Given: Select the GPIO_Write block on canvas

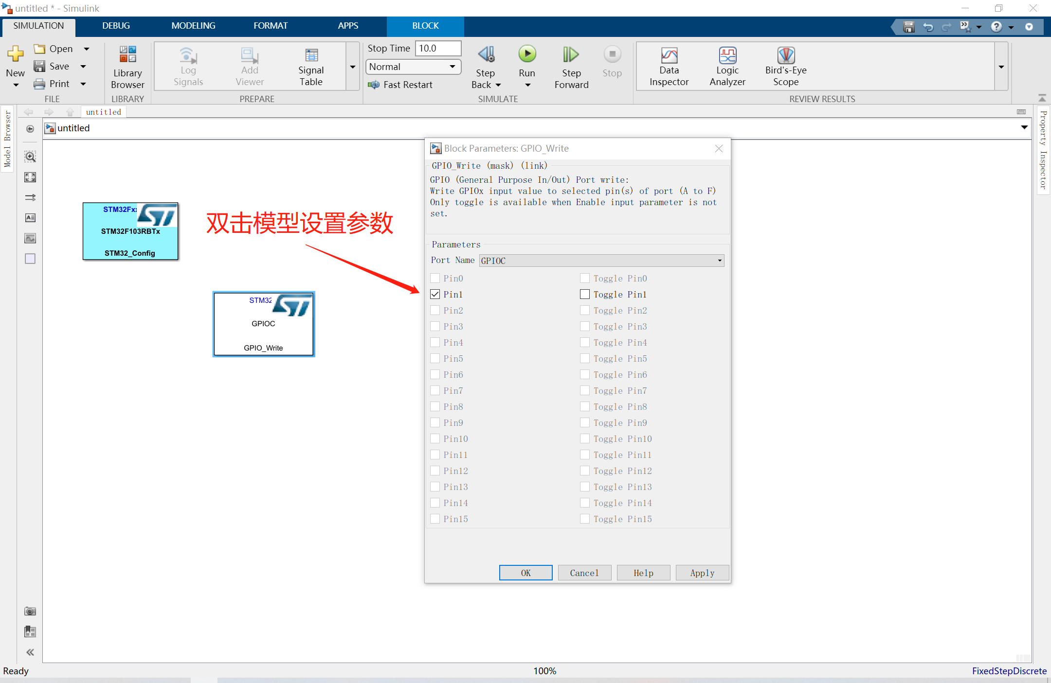Looking at the screenshot, I should point(264,324).
